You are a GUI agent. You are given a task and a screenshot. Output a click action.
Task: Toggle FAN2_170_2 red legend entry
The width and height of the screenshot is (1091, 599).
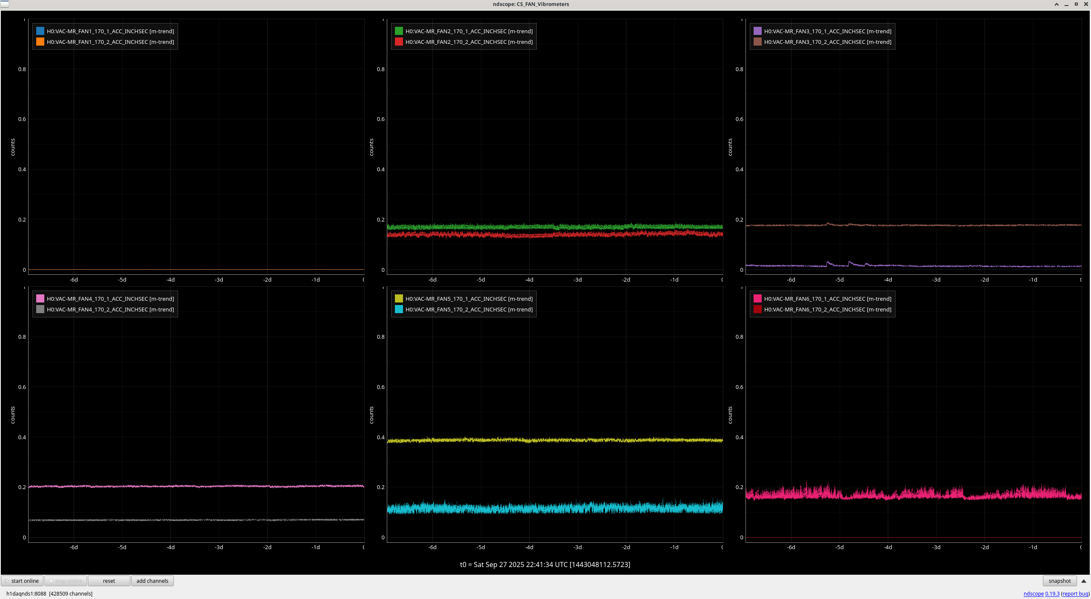[x=469, y=42]
